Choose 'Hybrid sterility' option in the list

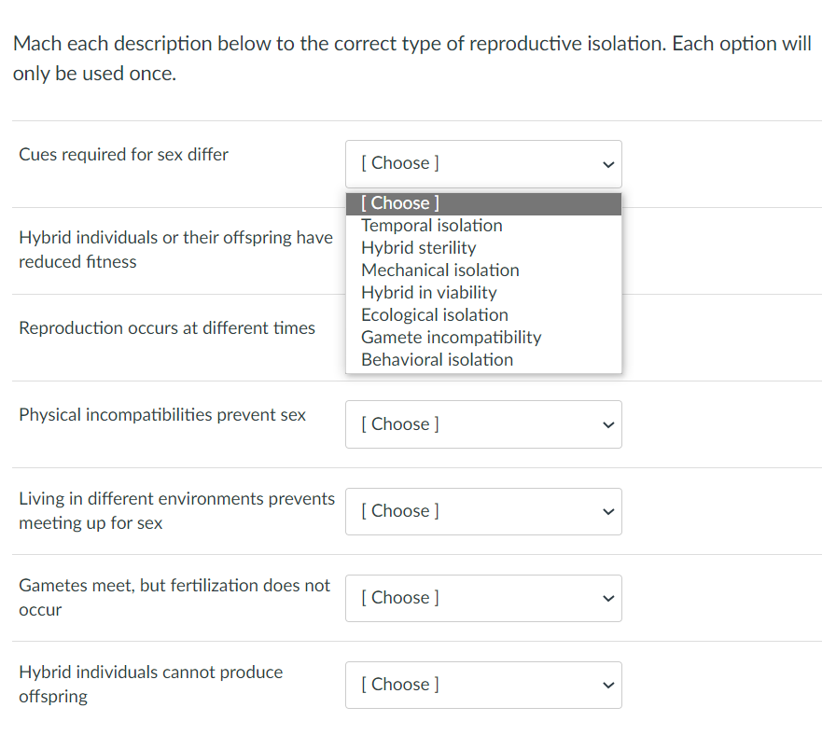[x=418, y=248]
